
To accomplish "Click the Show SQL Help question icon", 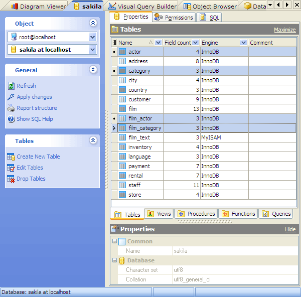I will coord(11,119).
